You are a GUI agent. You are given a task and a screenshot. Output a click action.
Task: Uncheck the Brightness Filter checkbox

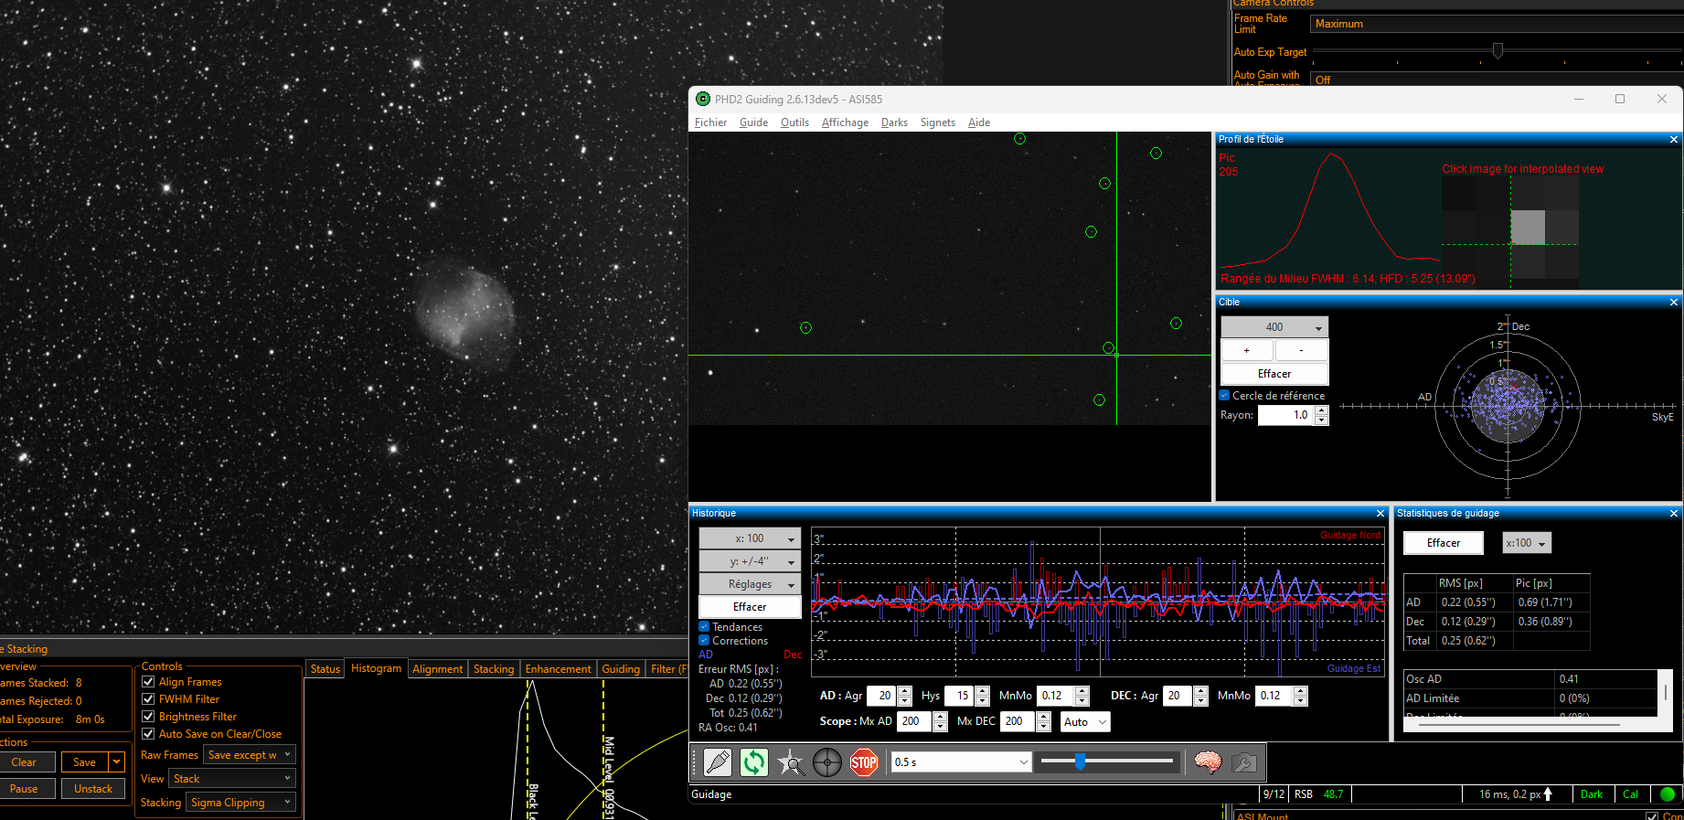click(x=148, y=717)
